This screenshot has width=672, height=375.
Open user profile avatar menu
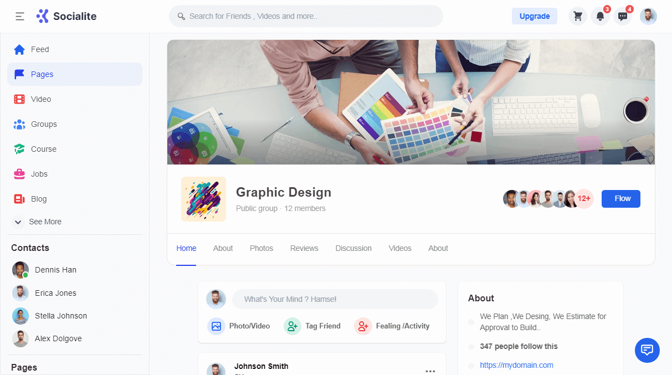[x=648, y=16]
